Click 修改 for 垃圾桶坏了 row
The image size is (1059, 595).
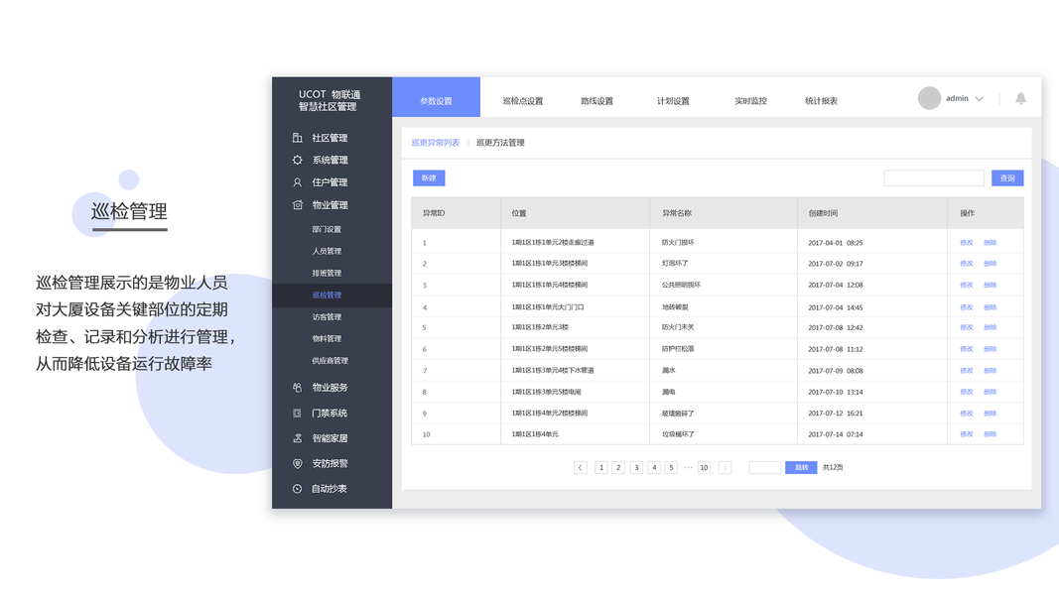point(967,434)
